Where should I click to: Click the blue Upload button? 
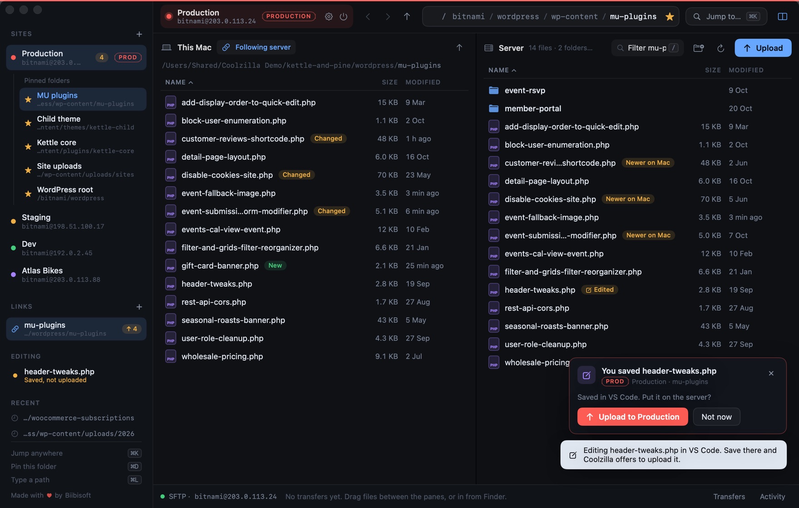(763, 48)
